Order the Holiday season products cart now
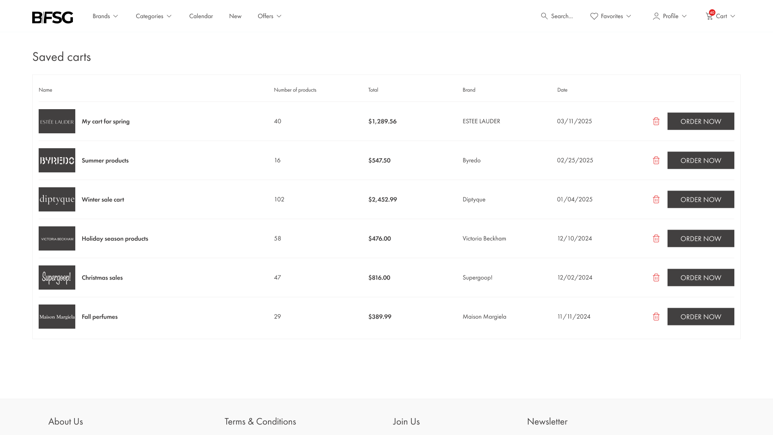 click(701, 238)
